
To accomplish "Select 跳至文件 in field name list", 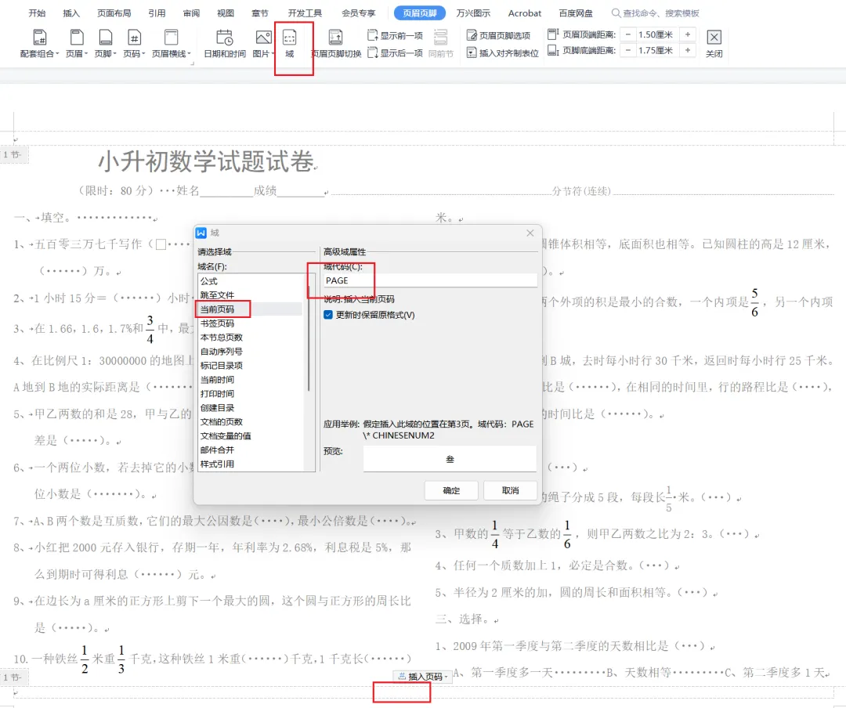I will tap(218, 295).
